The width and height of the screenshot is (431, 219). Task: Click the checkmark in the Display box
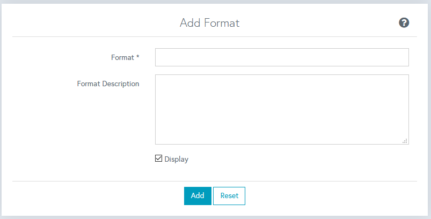(x=158, y=158)
